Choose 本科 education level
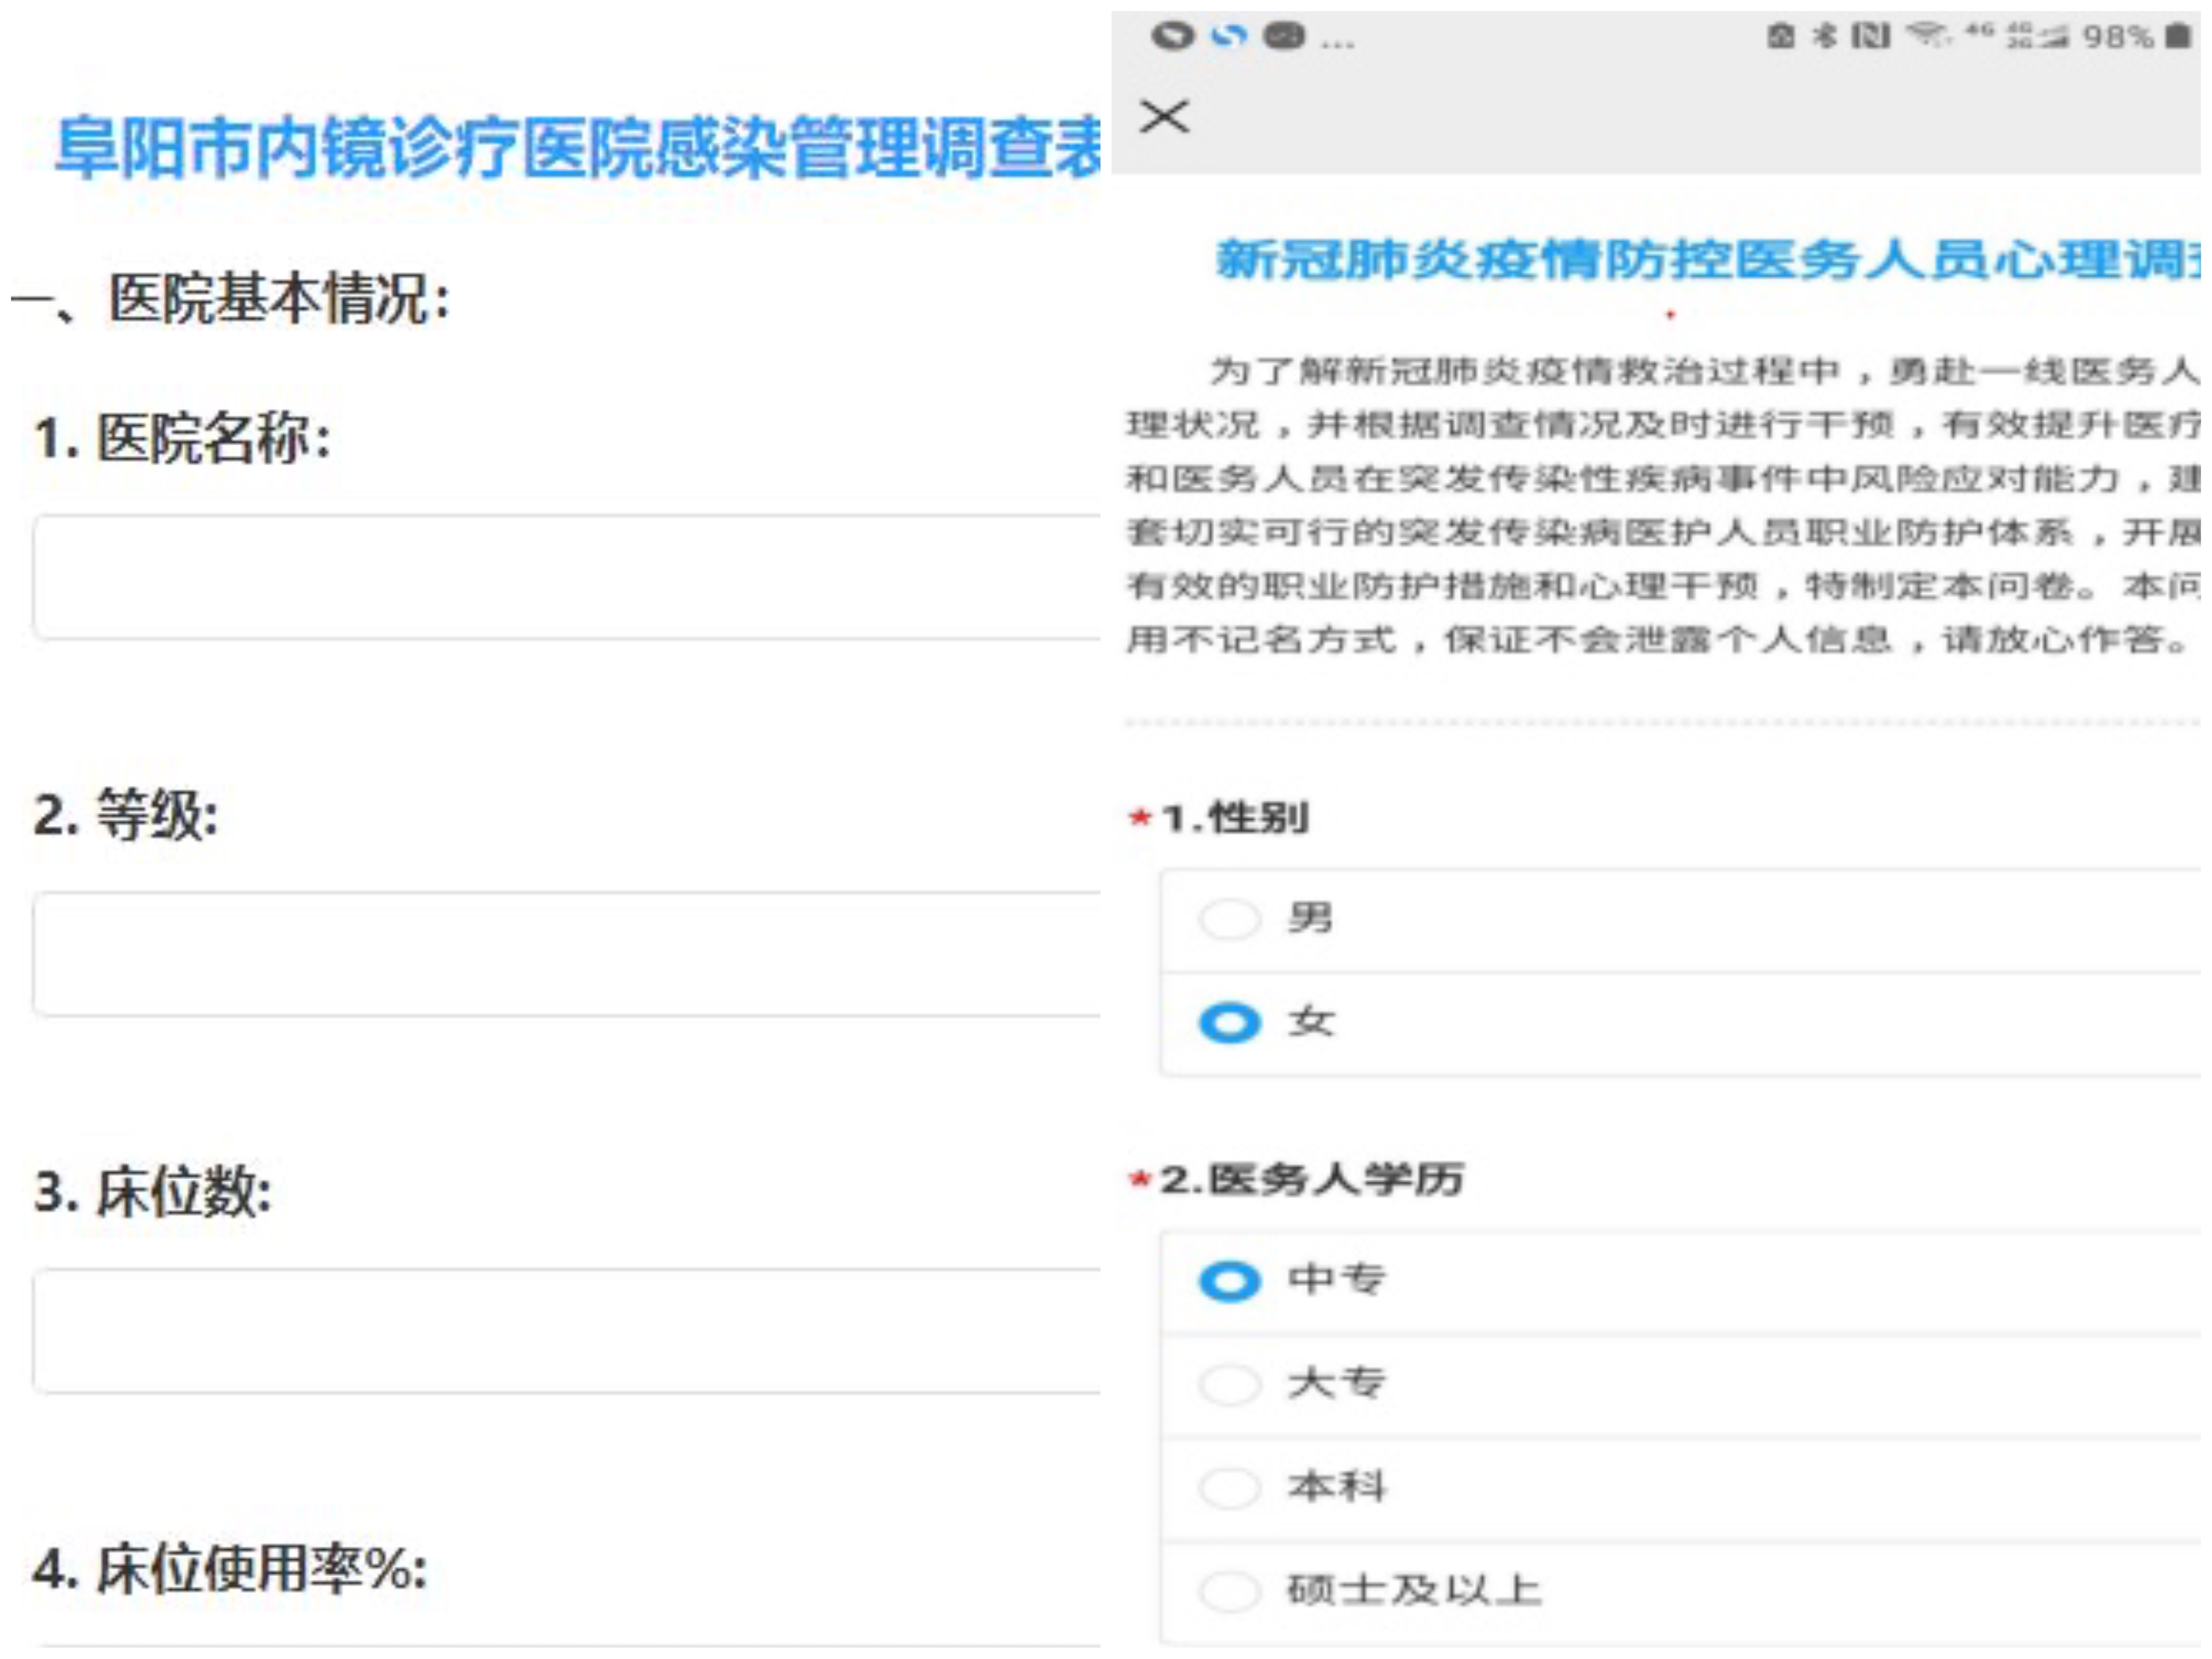Viewport: 2212px width, 1659px height. [1229, 1488]
